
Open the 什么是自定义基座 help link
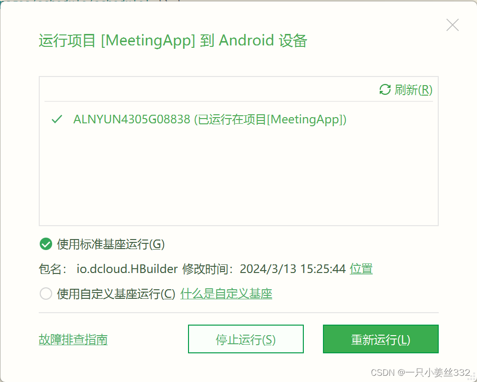[x=226, y=294]
